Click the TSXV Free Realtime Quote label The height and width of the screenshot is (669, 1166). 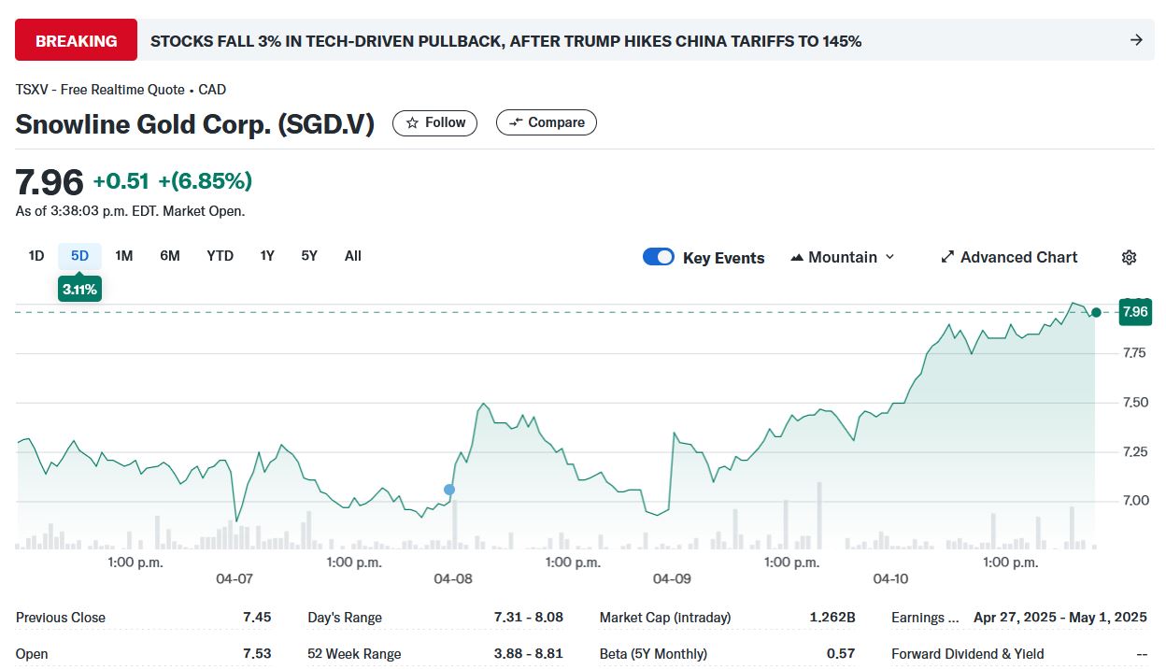coord(121,90)
